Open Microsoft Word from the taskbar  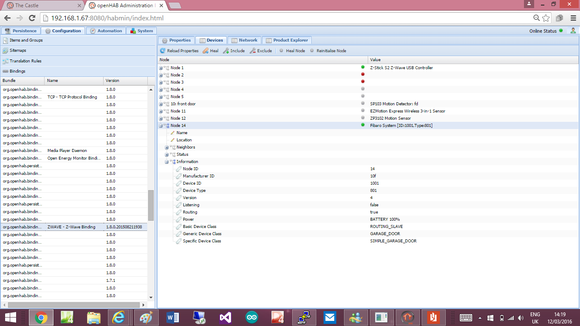pos(173,318)
